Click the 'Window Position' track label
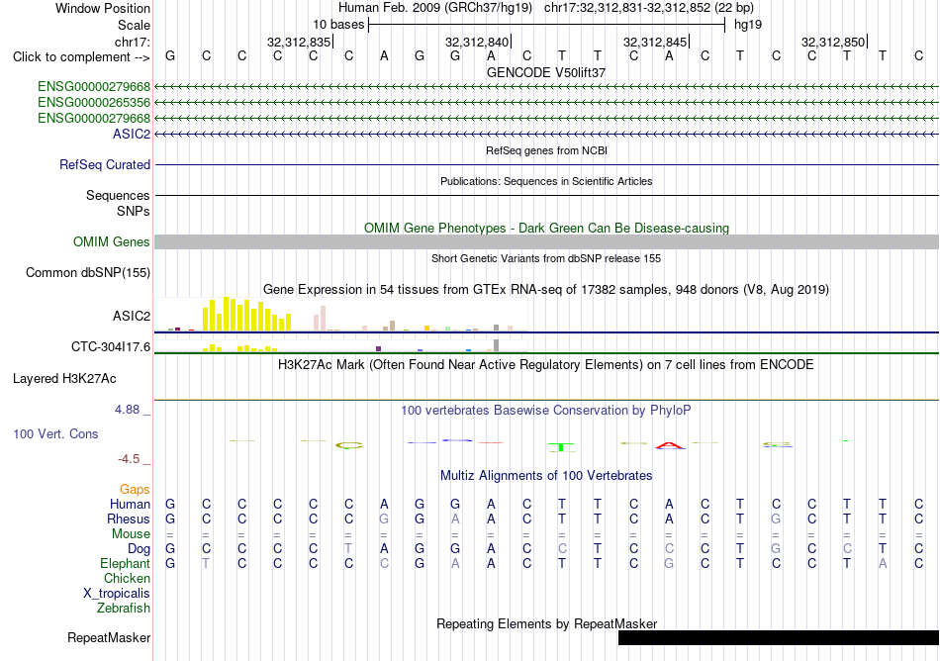Screen dimensions: 940x661 click(103, 8)
